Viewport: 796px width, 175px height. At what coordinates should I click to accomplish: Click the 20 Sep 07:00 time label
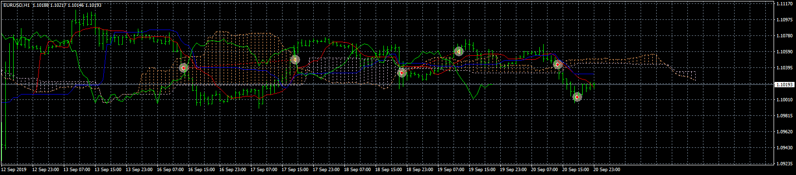545,170
